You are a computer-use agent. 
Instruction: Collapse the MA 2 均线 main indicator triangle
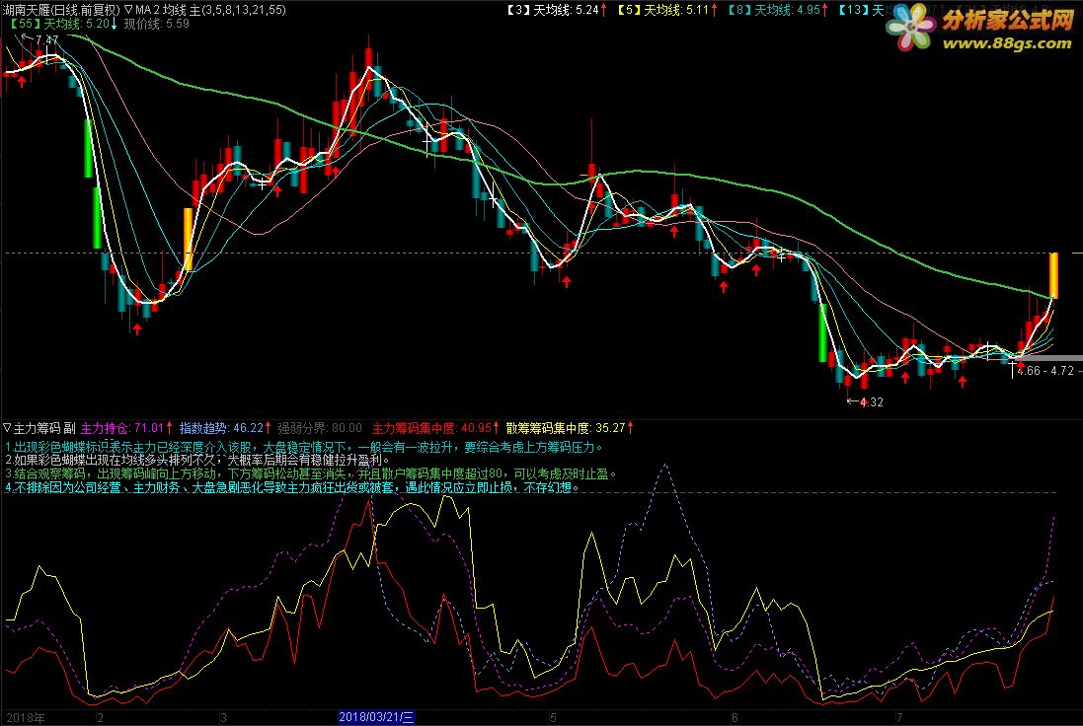tap(128, 10)
